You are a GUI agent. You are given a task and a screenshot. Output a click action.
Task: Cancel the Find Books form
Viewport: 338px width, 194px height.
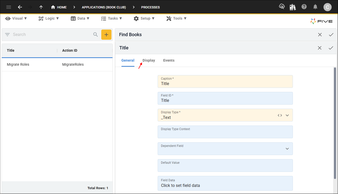pos(320,35)
